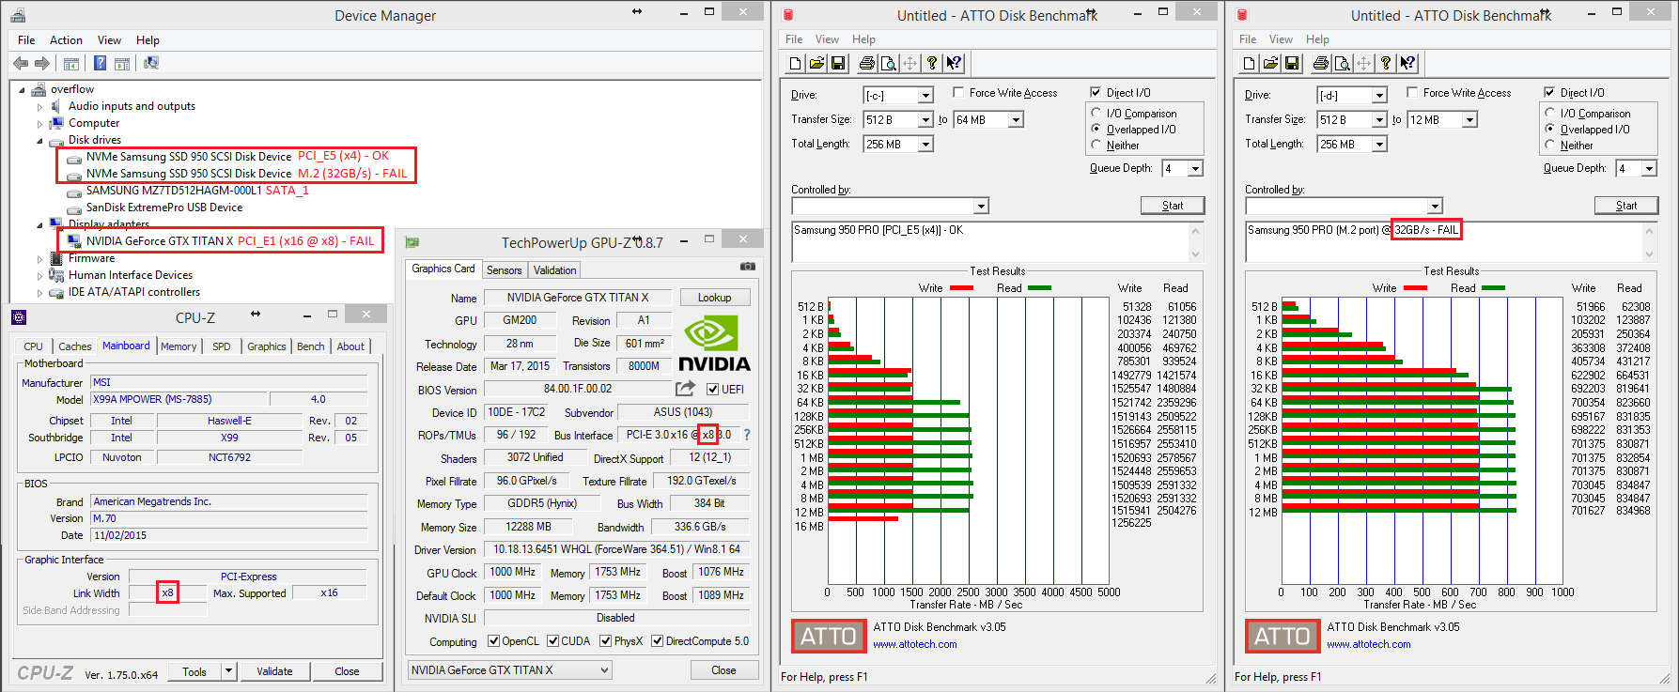Click Start button in right ATTO window
The height and width of the screenshot is (692, 1679).
[x=1626, y=206]
